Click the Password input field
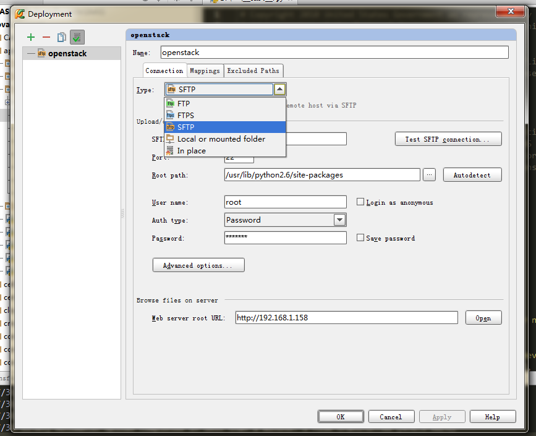The image size is (536, 436). click(x=286, y=237)
